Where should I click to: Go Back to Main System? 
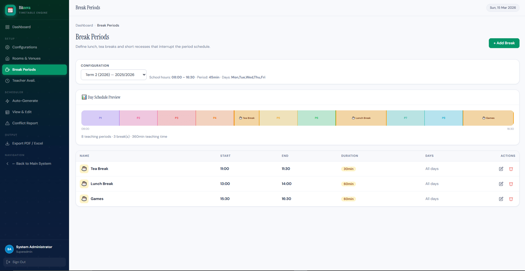tap(31, 163)
